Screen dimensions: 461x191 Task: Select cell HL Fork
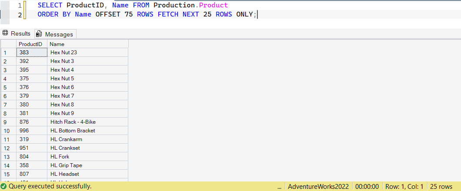pos(87,157)
